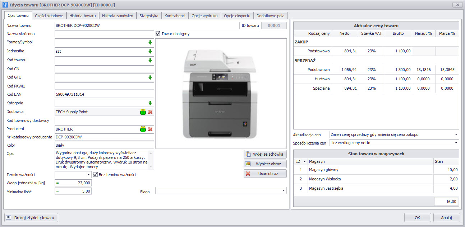Click the Kod EAN input field
465x227 pixels.
click(104, 95)
